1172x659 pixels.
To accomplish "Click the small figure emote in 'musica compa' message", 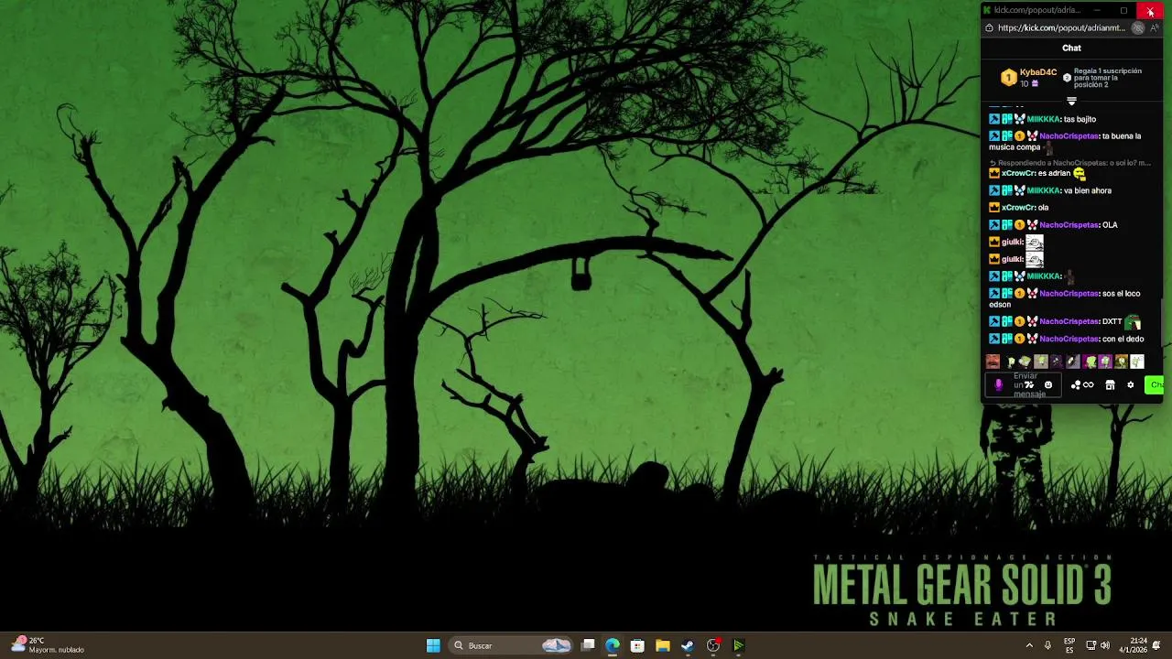I will (1048, 147).
